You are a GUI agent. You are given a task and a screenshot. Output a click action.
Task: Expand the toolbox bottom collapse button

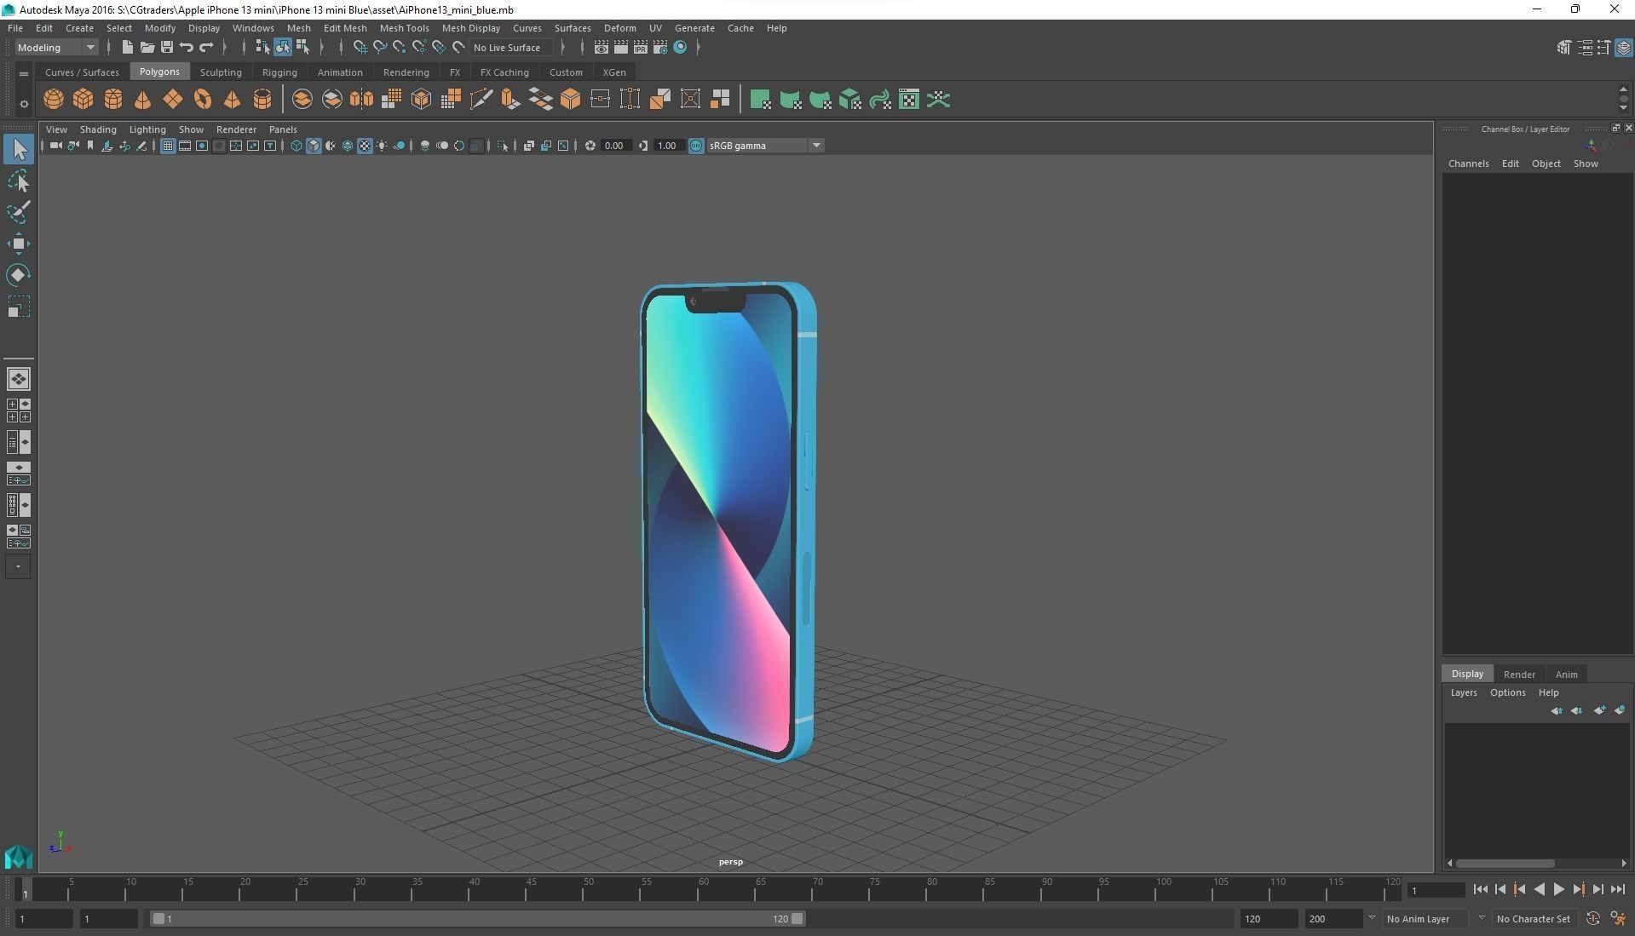(x=18, y=566)
